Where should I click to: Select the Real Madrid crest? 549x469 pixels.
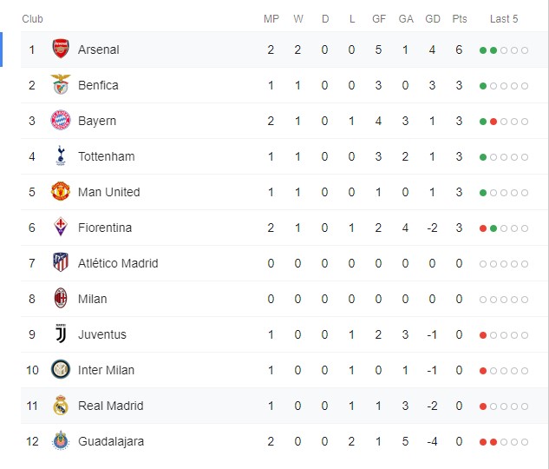point(61,405)
